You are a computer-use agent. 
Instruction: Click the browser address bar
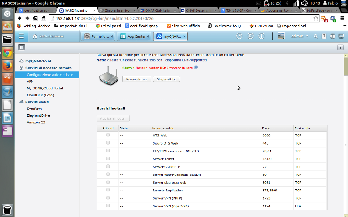coord(183,18)
